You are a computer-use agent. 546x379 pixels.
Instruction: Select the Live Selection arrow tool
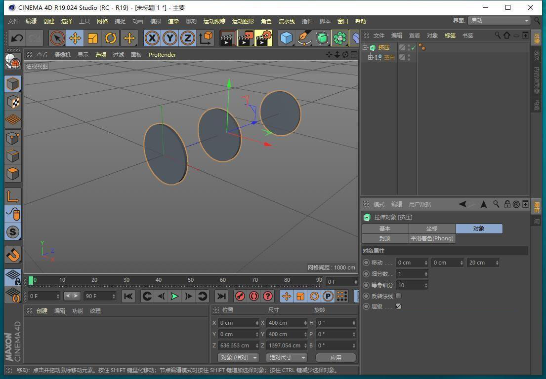(57, 38)
